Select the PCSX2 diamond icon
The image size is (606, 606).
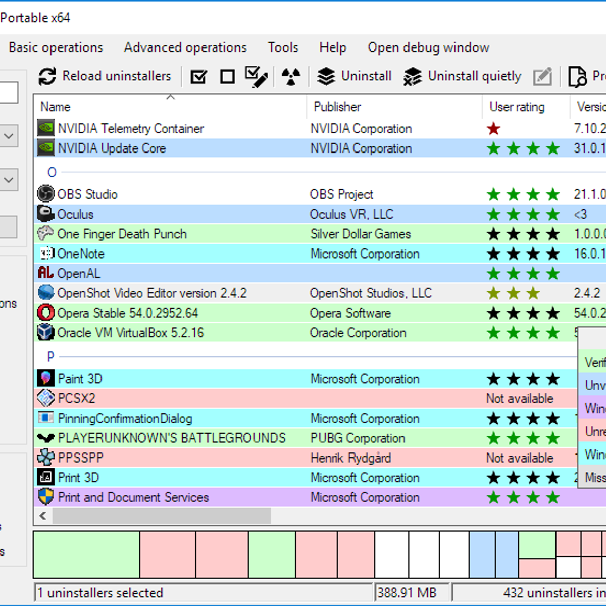(x=46, y=398)
